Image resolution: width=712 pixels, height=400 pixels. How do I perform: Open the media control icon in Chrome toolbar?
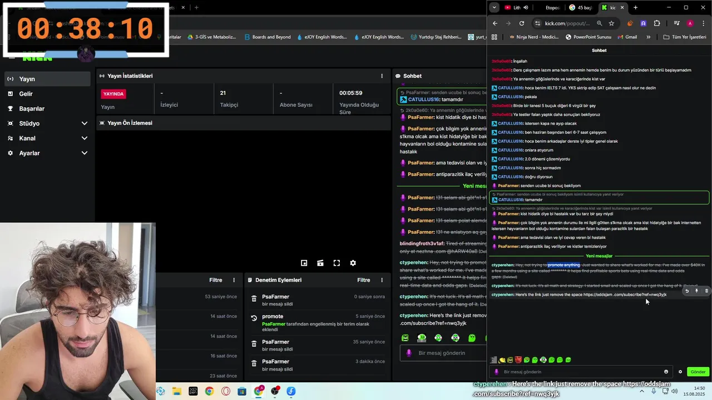tap(676, 23)
